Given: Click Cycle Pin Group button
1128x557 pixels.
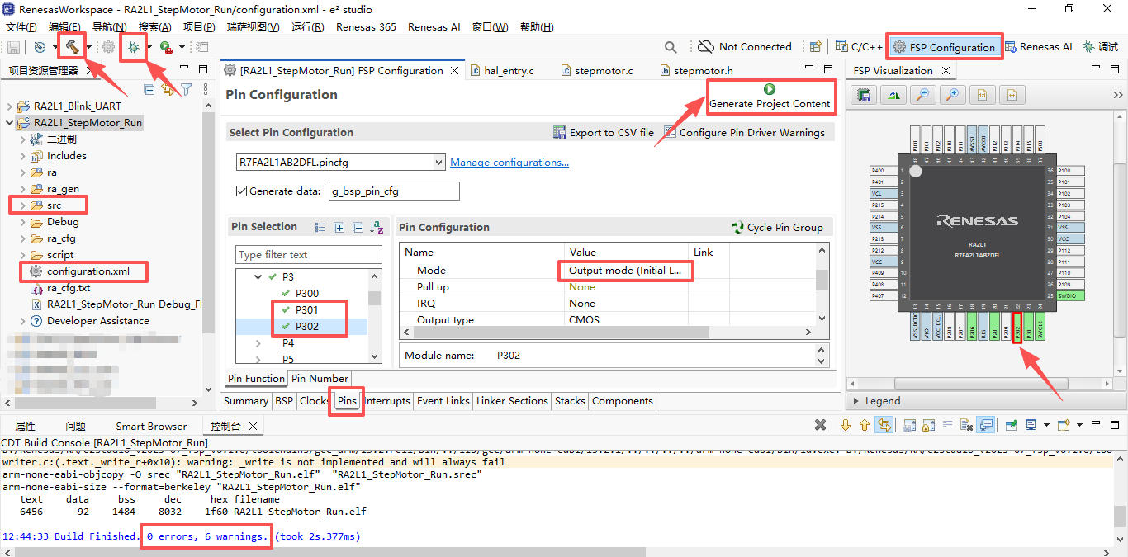Looking at the screenshot, I should [x=777, y=227].
